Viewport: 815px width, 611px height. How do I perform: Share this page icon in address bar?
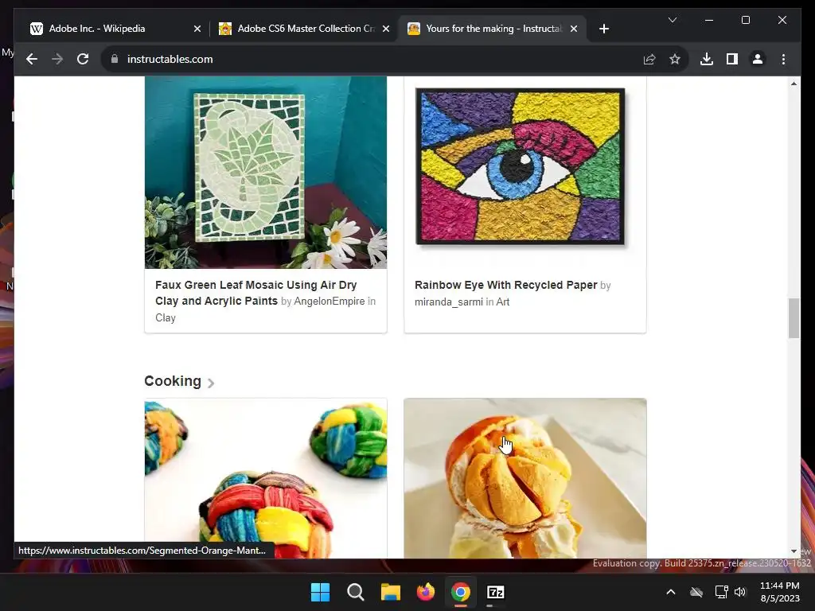tap(649, 59)
